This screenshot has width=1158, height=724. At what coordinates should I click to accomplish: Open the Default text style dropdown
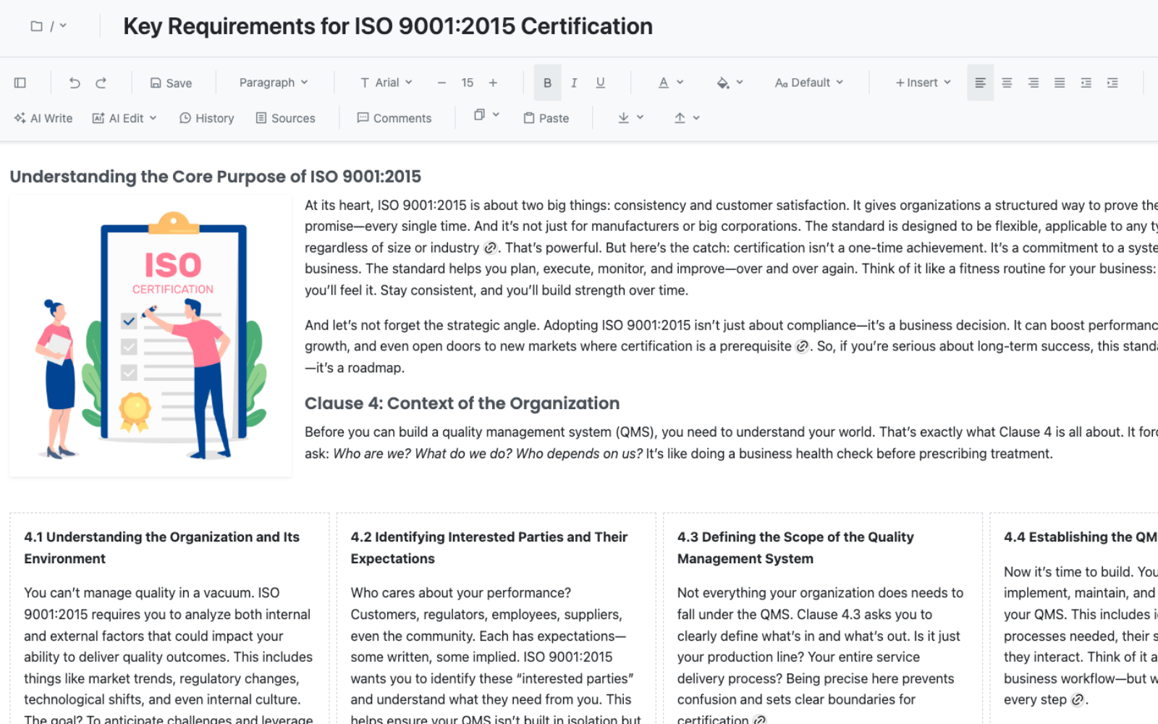pos(809,83)
